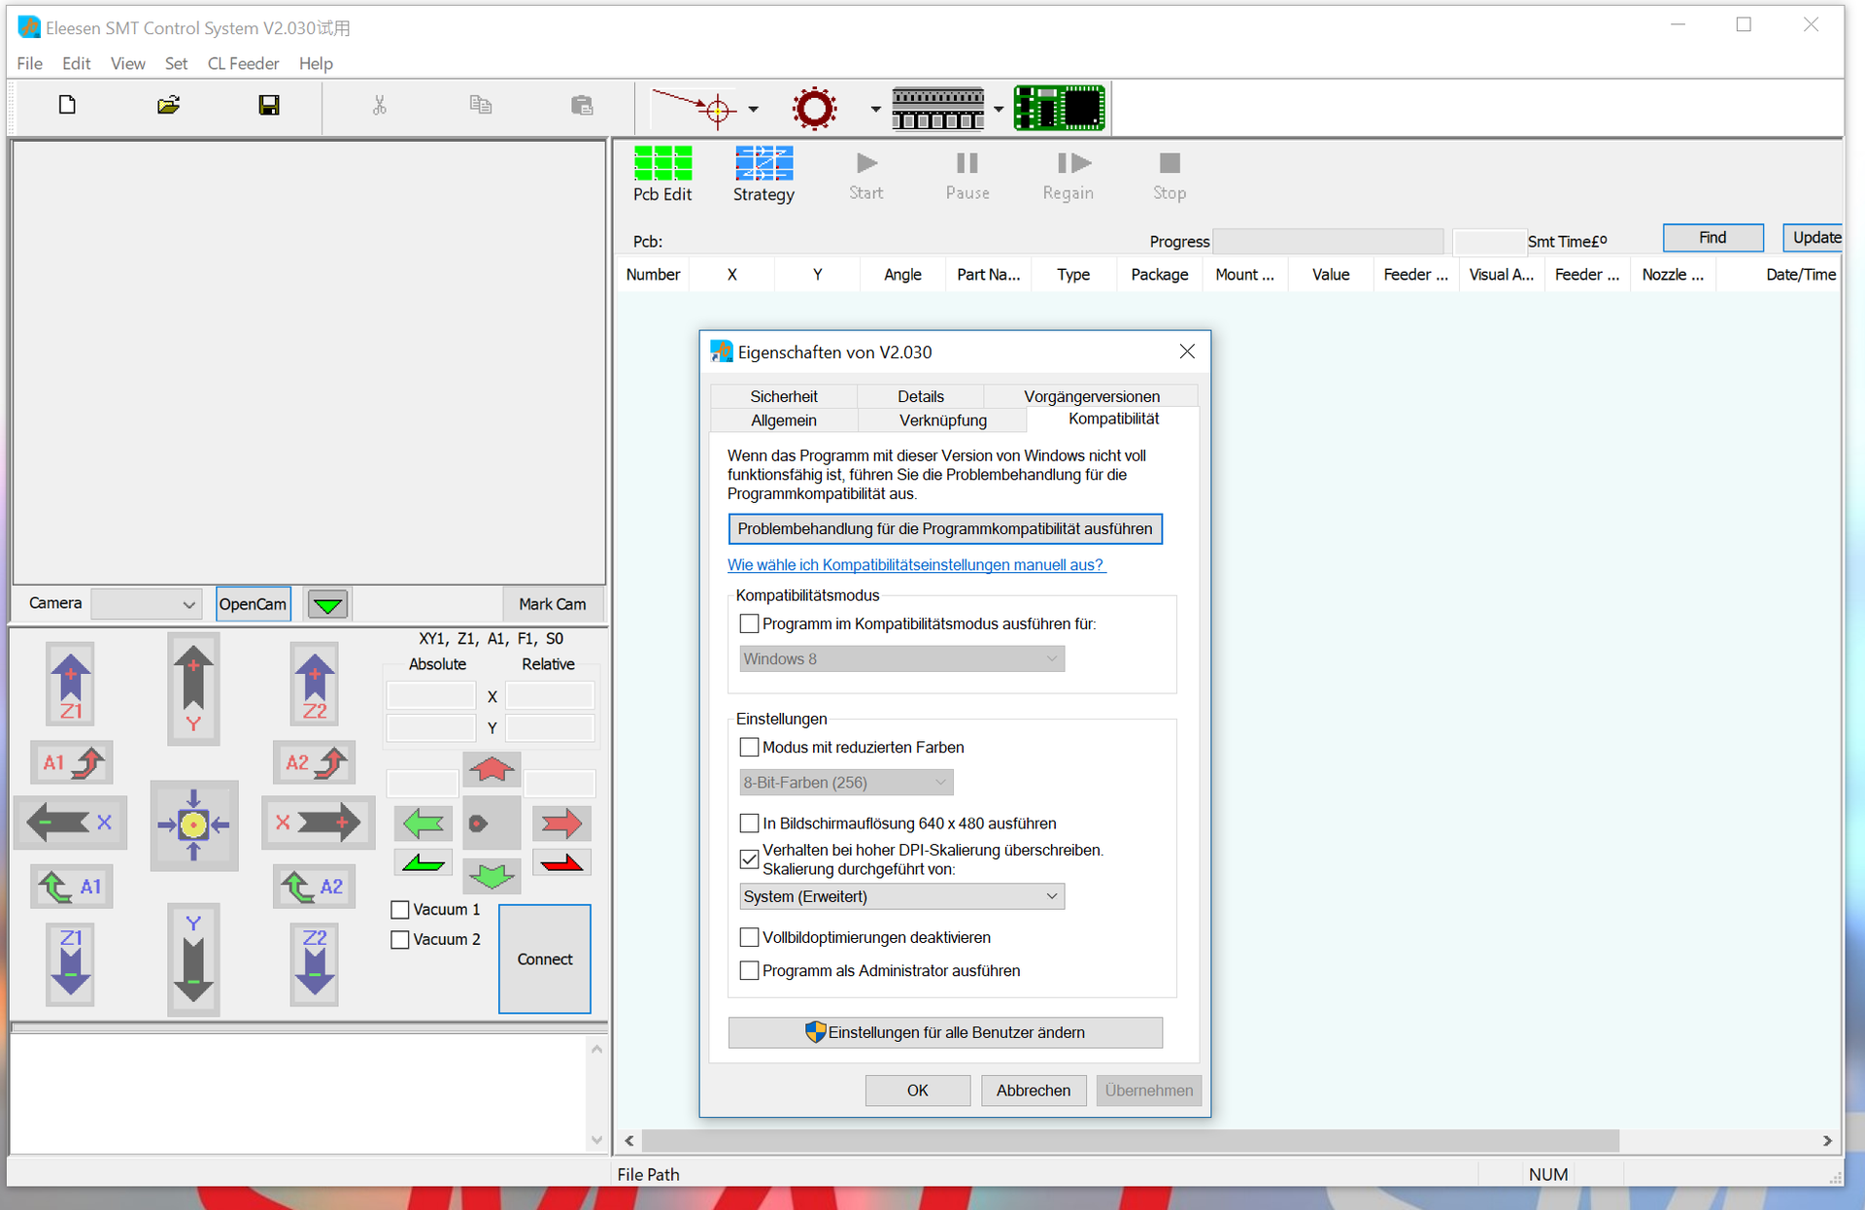Enable Vacuum 1
Screen dimensions: 1865x1210
pyautogui.click(x=399, y=909)
